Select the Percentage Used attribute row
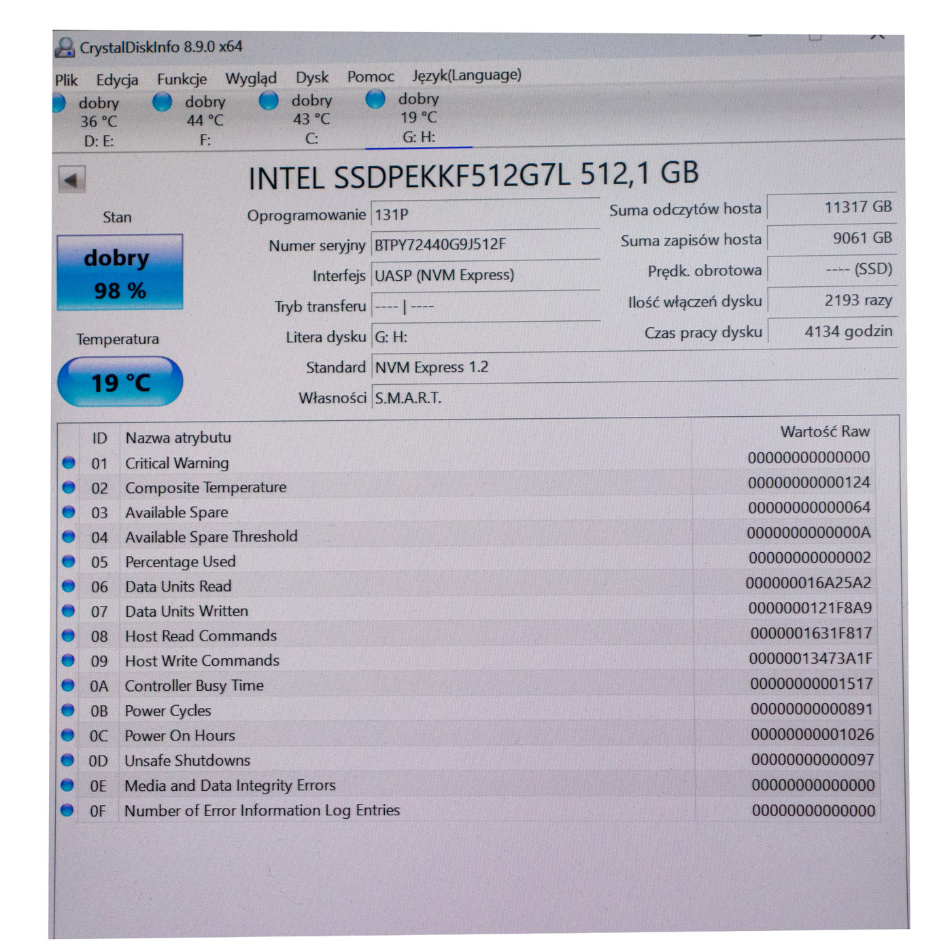 point(466,561)
